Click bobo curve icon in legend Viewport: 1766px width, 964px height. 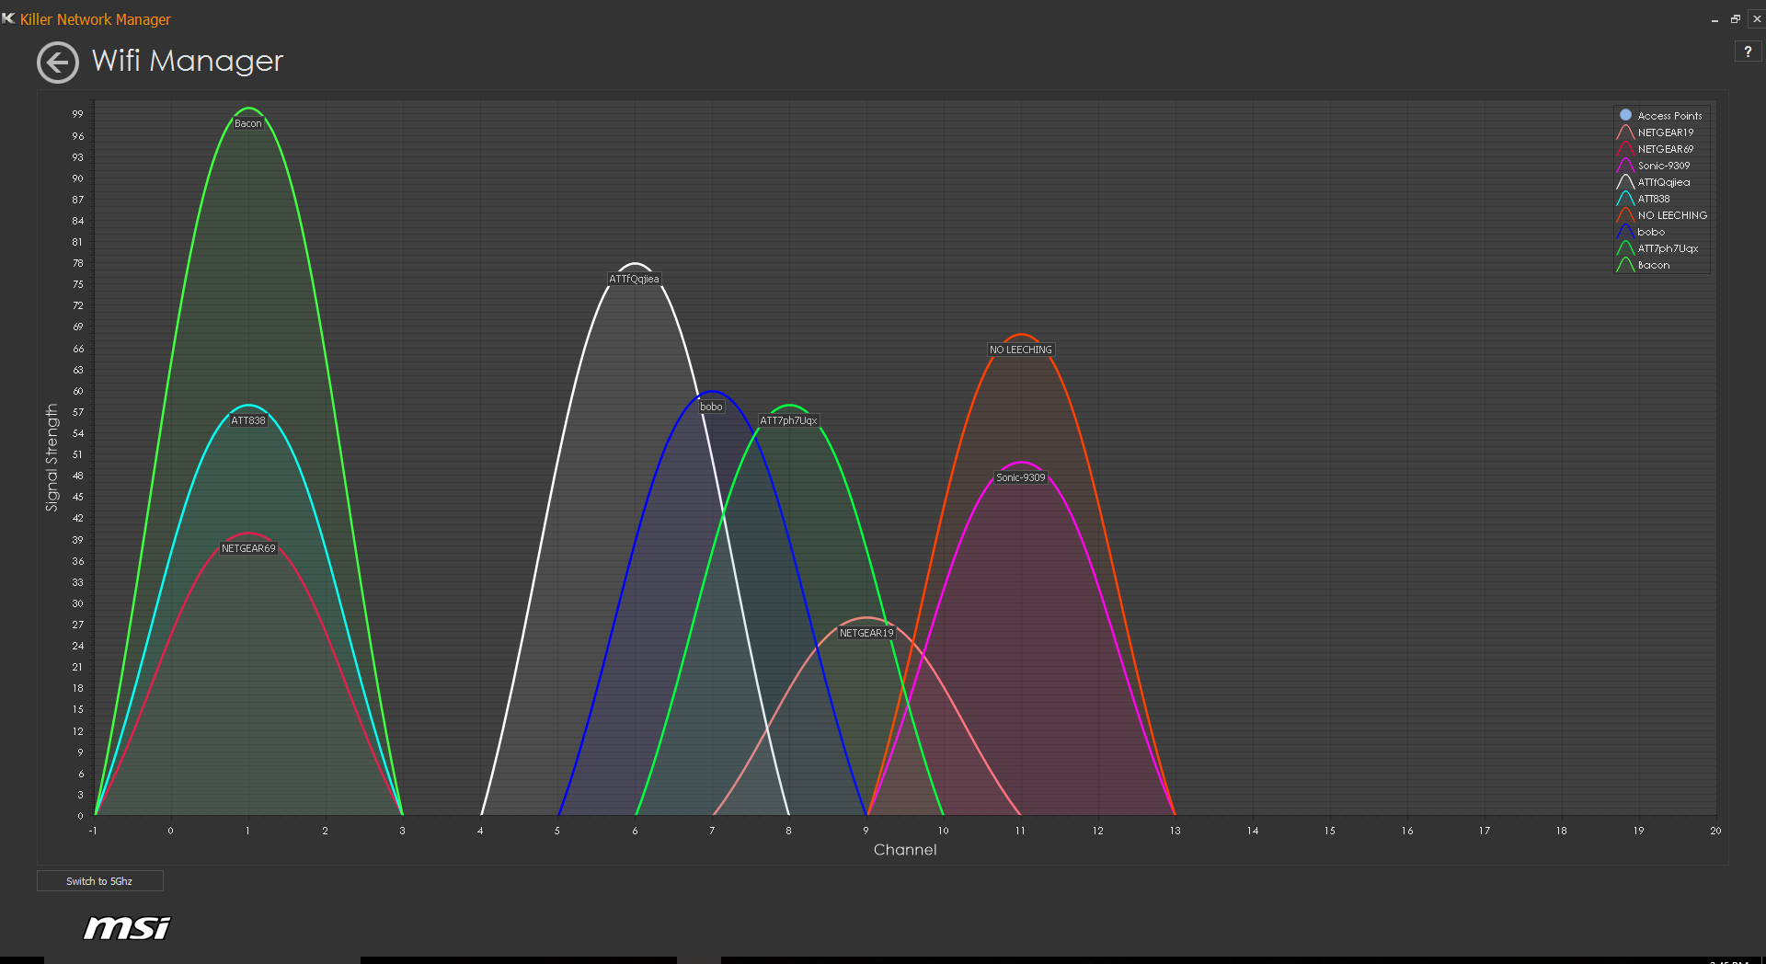point(1625,232)
